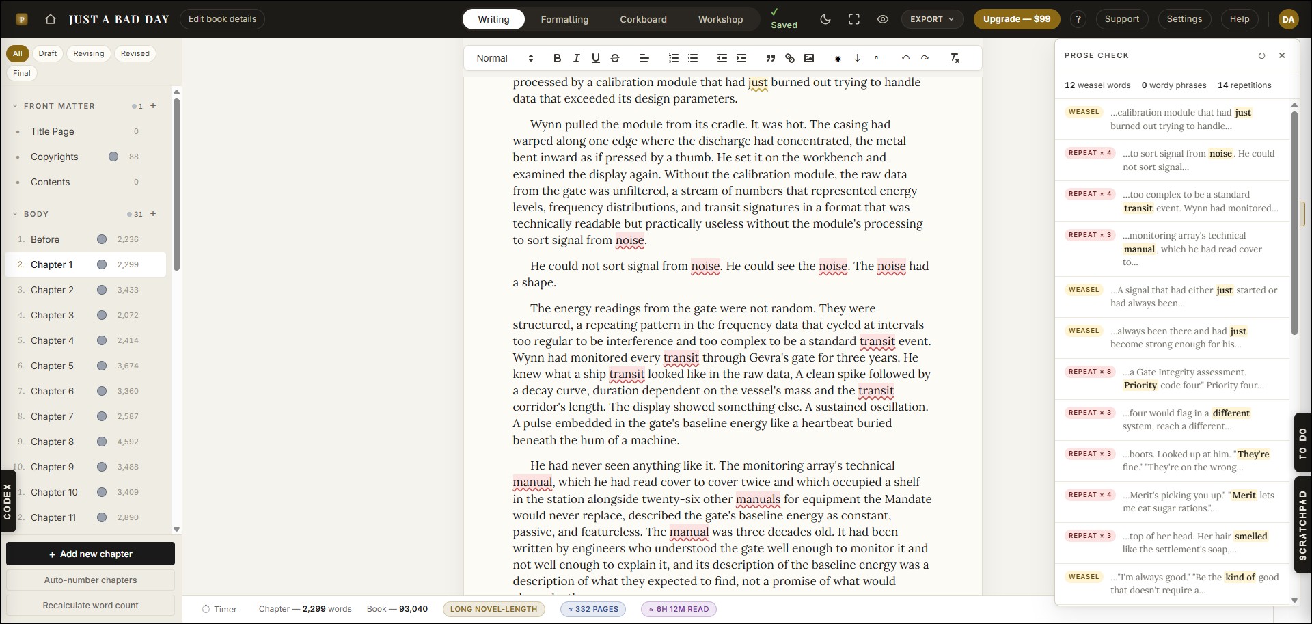Select the Final status filter

22,73
